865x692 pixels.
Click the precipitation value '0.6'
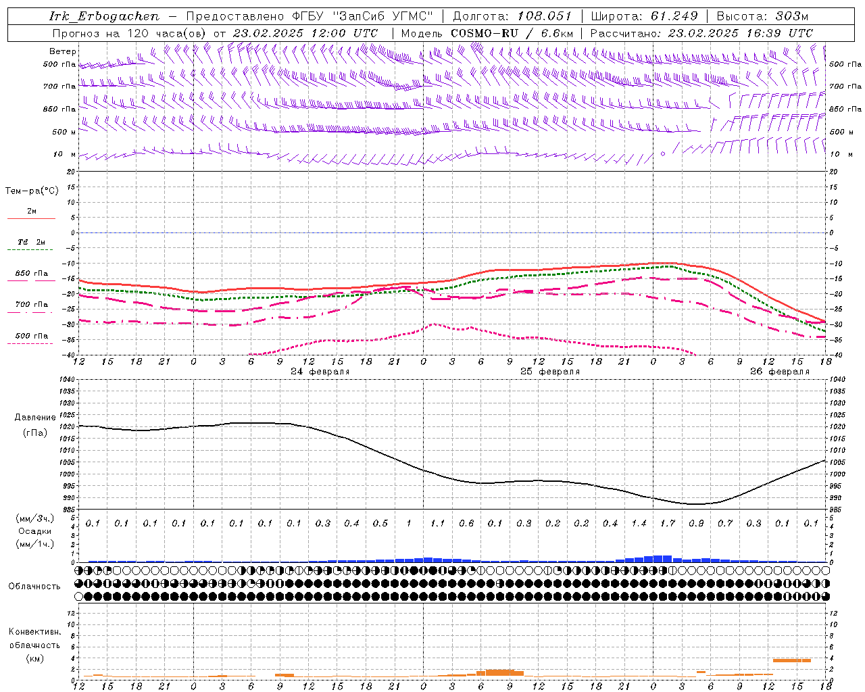click(x=466, y=524)
